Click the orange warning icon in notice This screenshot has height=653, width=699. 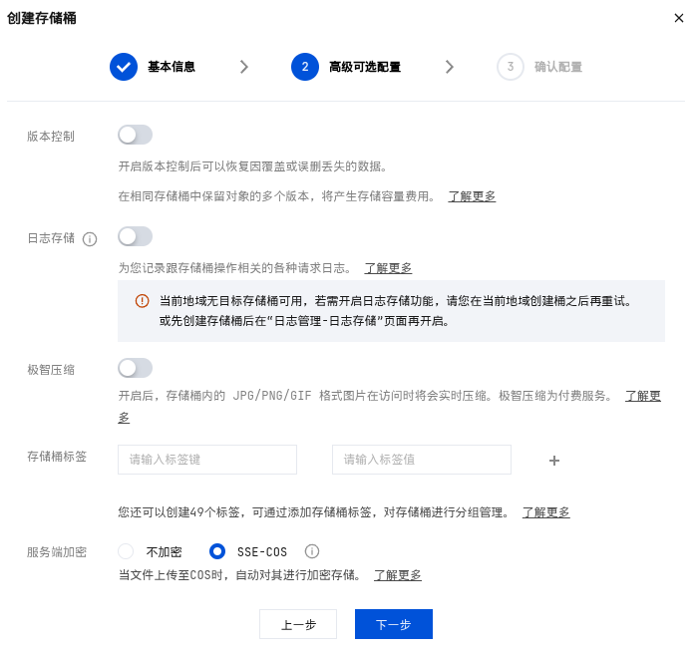click(x=142, y=301)
